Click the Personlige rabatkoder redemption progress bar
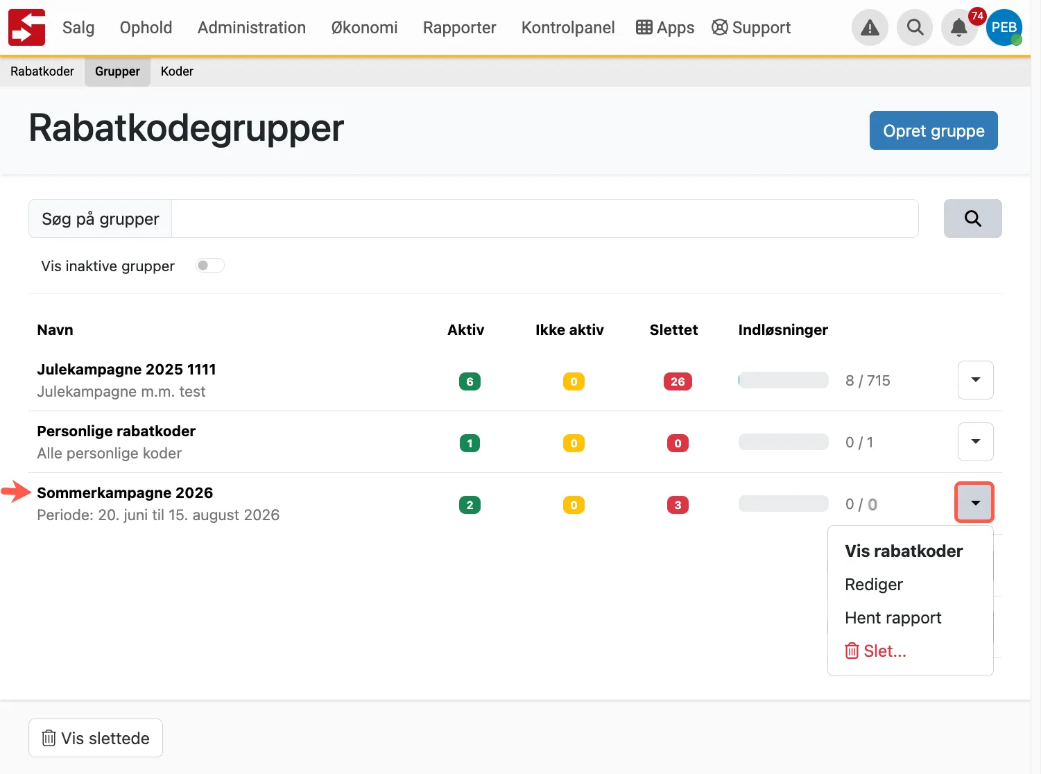 tap(783, 442)
